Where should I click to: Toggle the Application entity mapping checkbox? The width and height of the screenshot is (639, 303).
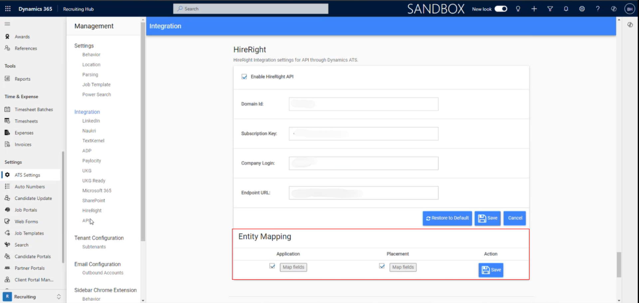point(272,266)
